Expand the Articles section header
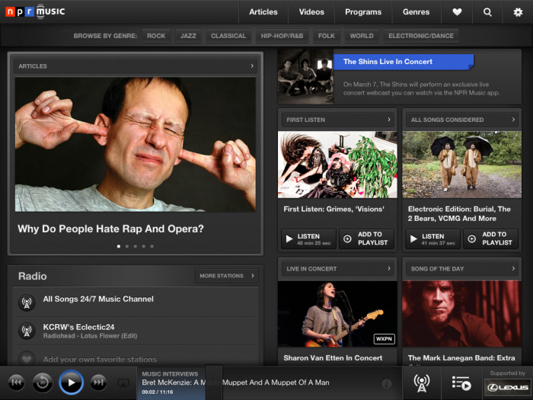Screen dimensions: 533x400 point(136,66)
